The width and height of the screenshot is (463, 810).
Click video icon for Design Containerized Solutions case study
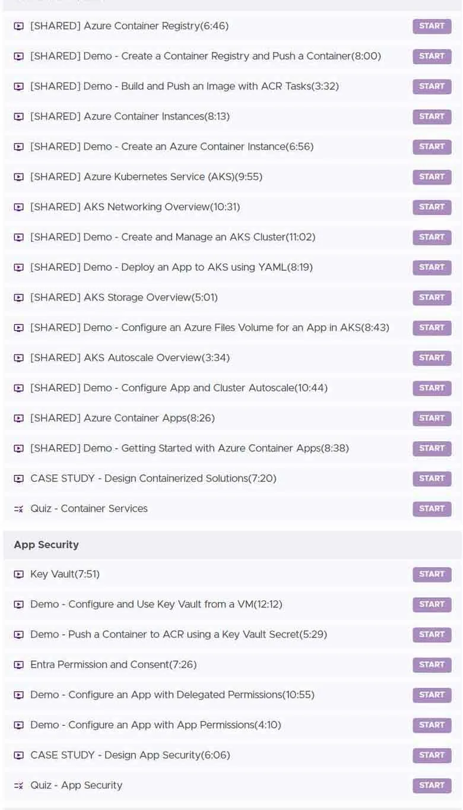coord(19,479)
